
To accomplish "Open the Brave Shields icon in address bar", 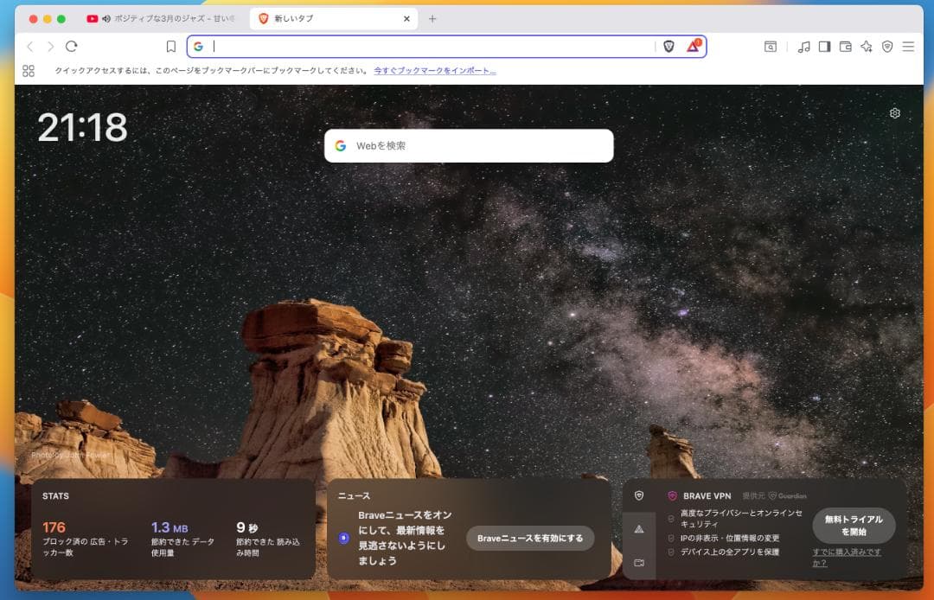I will pyautogui.click(x=669, y=46).
